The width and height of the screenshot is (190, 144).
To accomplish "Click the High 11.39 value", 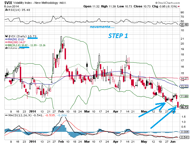I will click(x=108, y=6).
